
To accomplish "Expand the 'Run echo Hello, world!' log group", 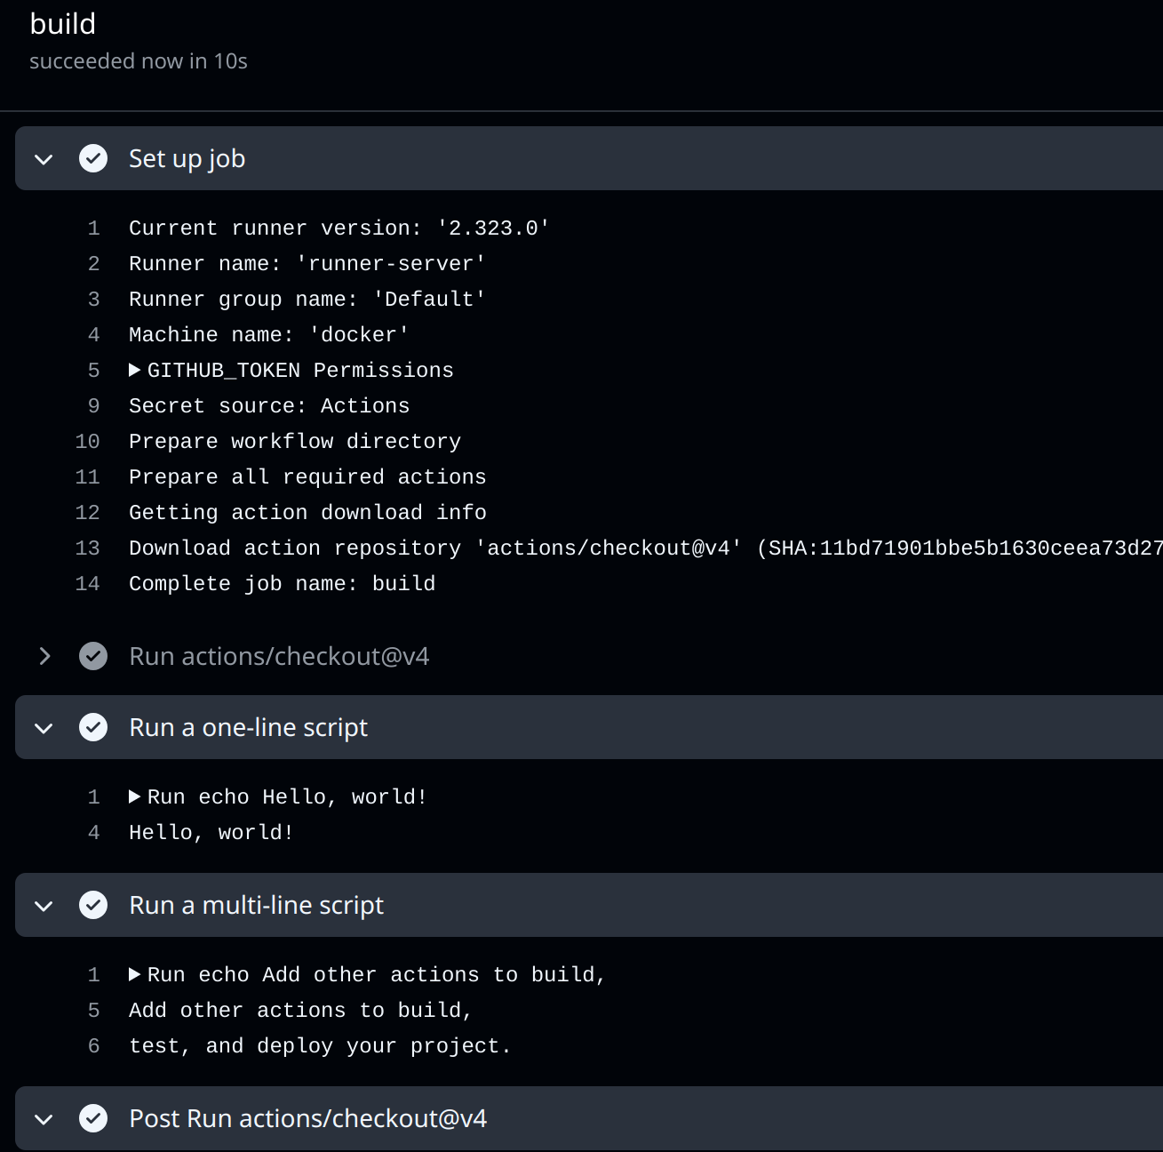I will coord(135,796).
